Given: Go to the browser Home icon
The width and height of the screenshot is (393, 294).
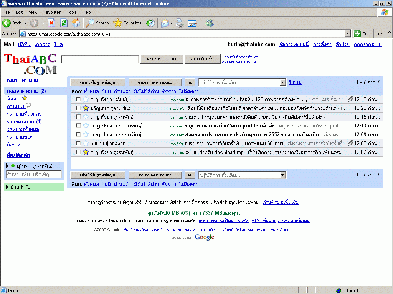Looking at the screenshot, I should point(76,23).
